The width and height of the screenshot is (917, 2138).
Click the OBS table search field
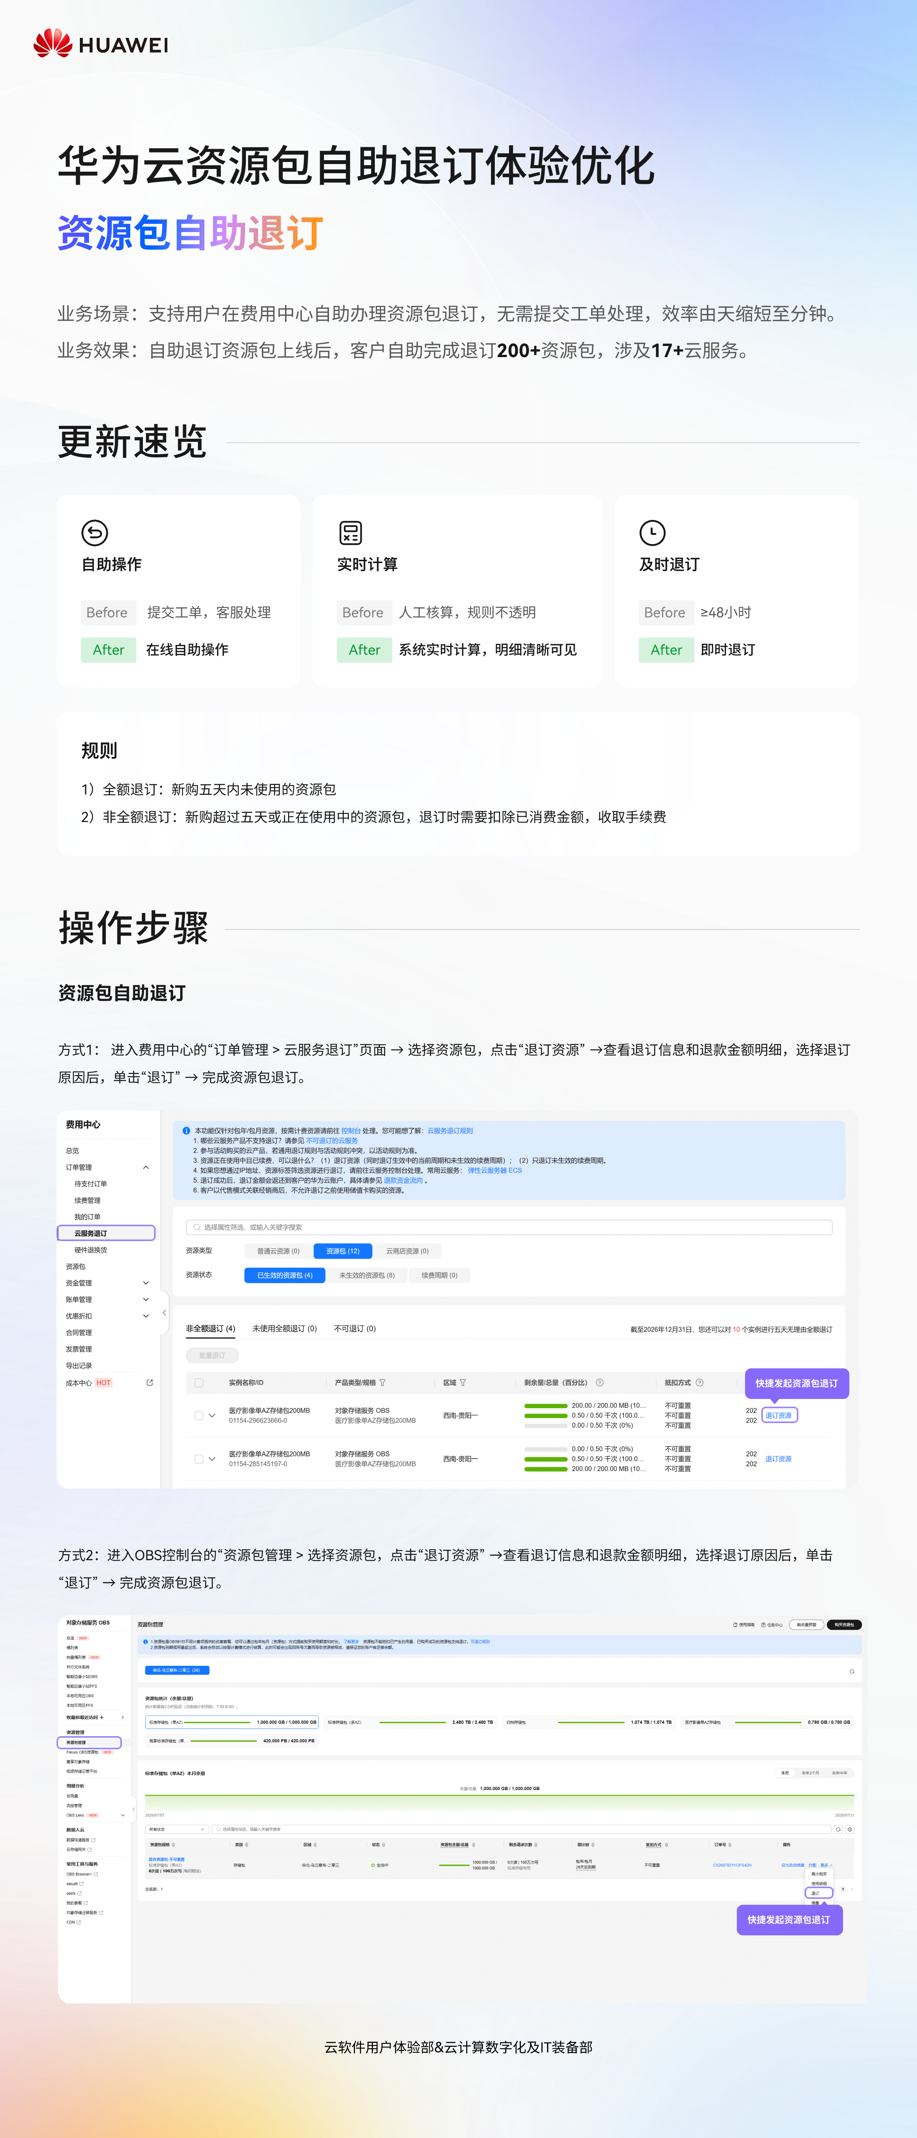click(x=522, y=1829)
